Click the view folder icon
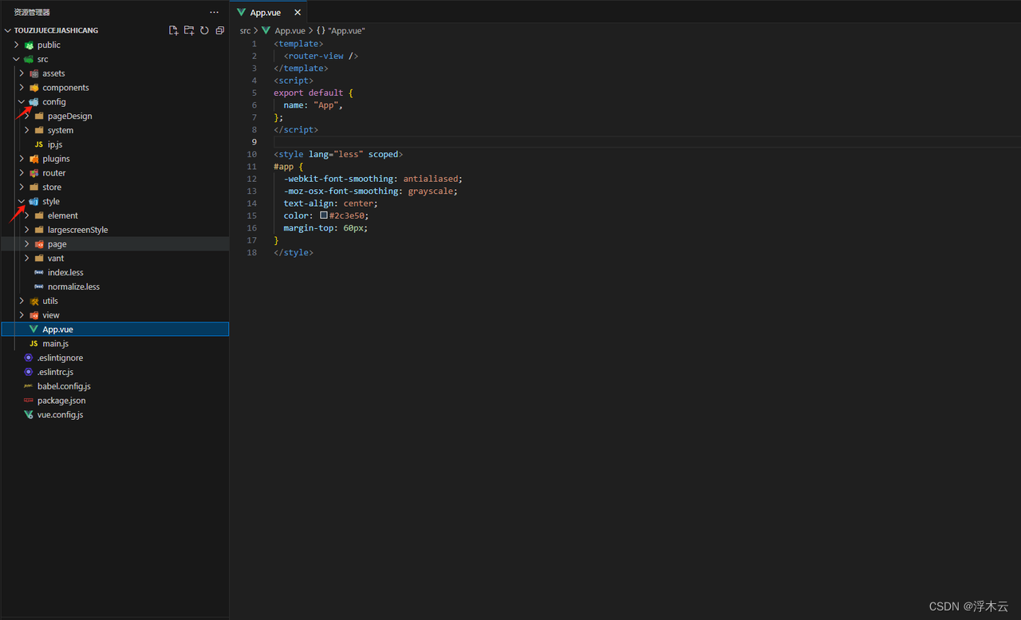The height and width of the screenshot is (620, 1021). tap(34, 315)
